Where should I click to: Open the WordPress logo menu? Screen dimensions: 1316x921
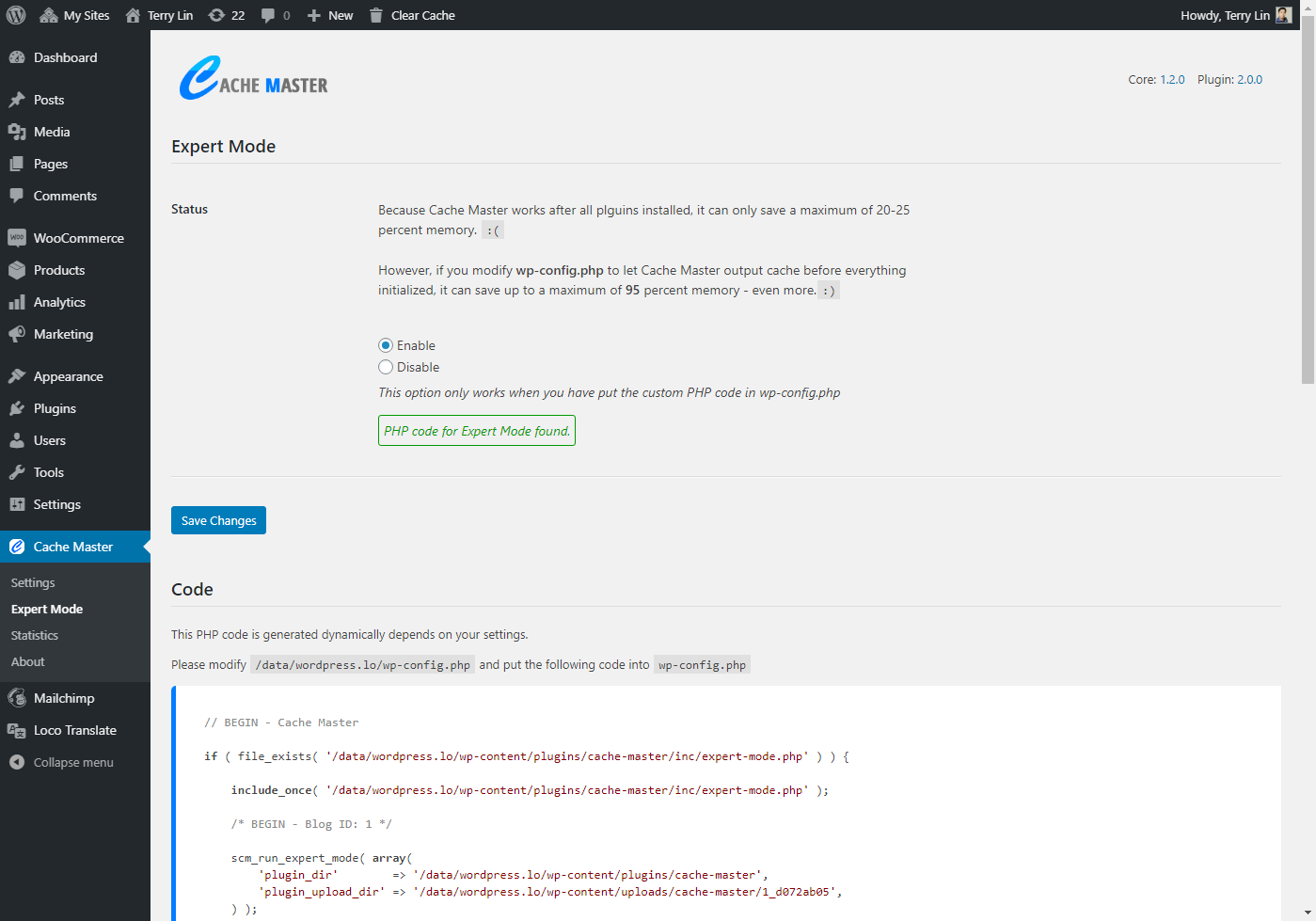click(x=16, y=15)
